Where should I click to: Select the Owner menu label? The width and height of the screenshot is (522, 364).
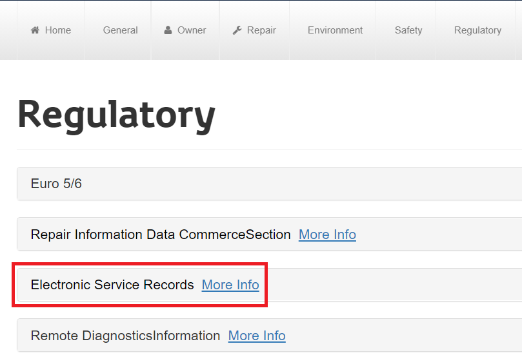pos(192,30)
